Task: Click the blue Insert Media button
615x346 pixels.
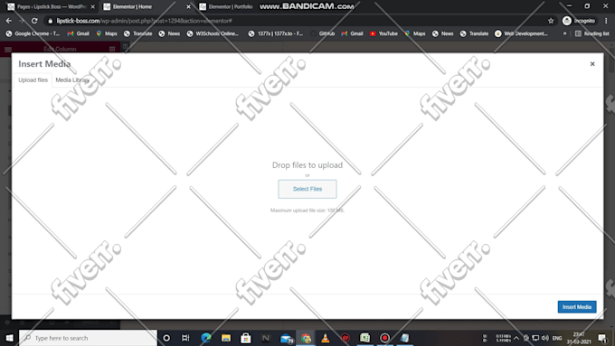Action: pyautogui.click(x=577, y=307)
